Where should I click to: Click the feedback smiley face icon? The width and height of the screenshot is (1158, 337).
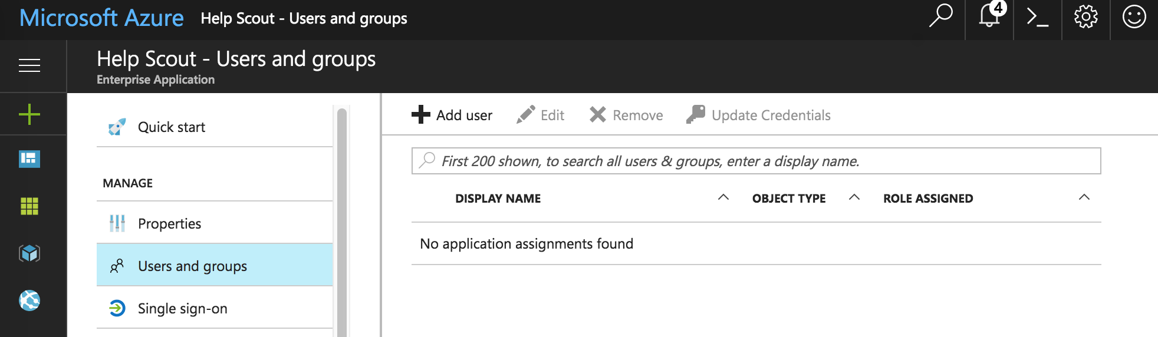(1134, 17)
